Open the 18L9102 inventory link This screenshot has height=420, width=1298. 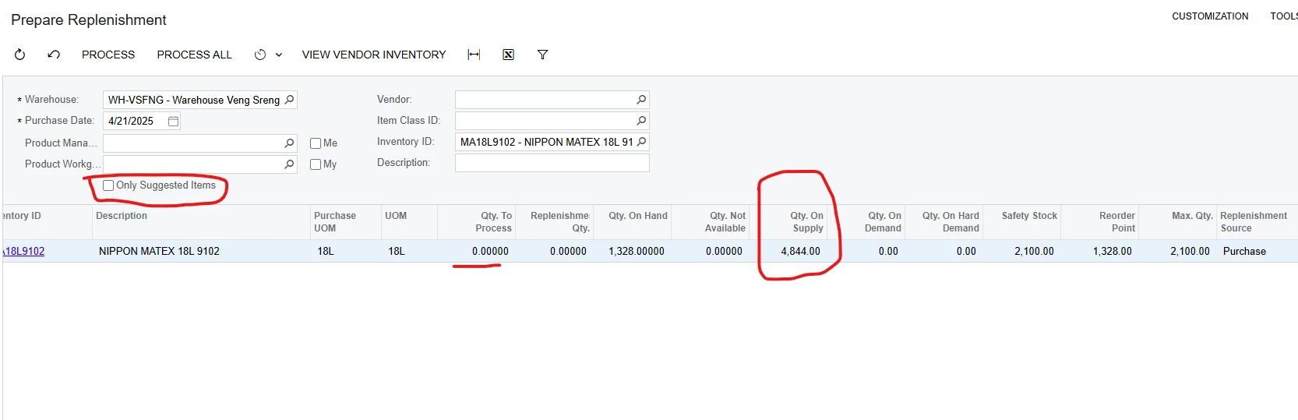pos(23,251)
